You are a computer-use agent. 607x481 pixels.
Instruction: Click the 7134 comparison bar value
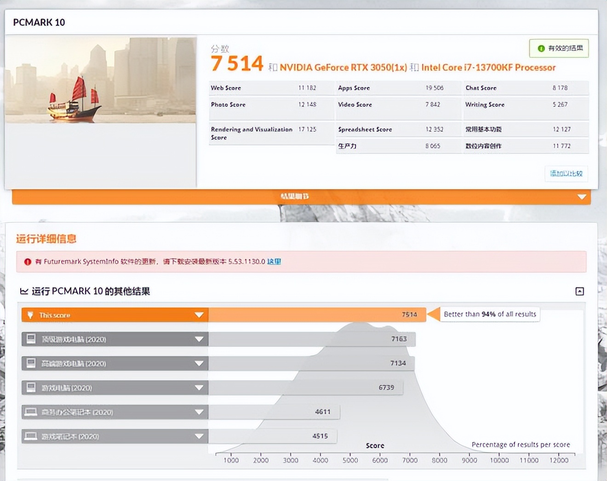[x=398, y=363]
